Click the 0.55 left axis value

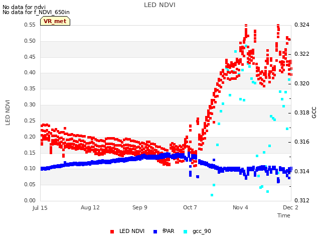[30, 25]
